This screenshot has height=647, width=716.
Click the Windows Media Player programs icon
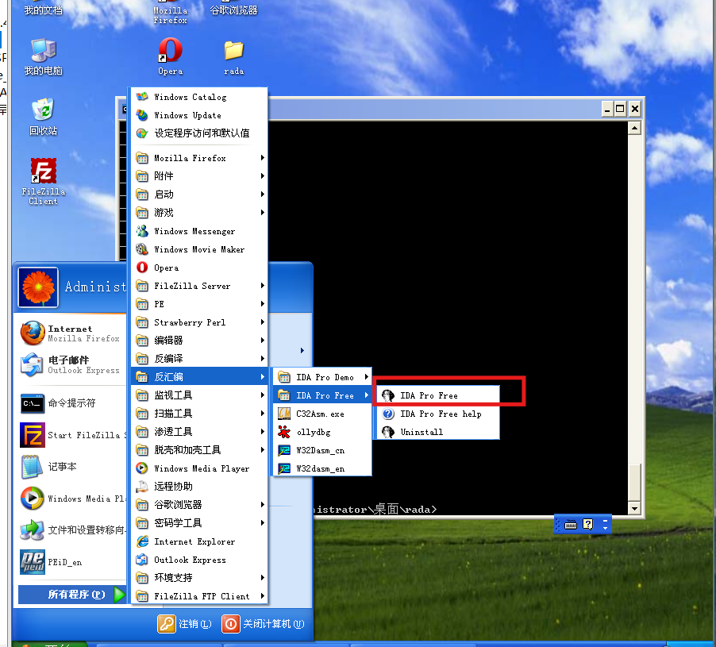point(142,468)
